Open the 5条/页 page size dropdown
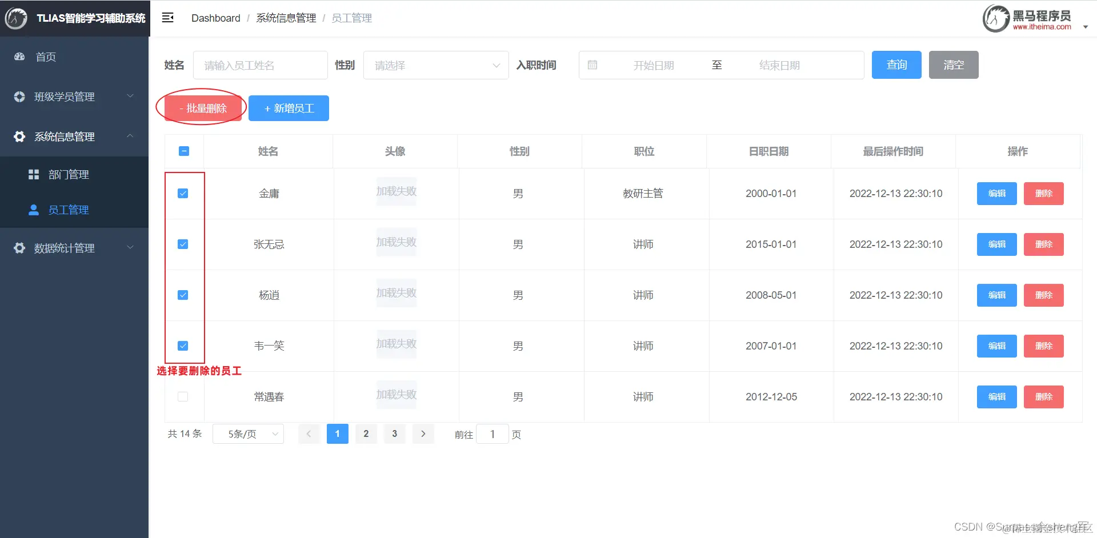This screenshot has width=1097, height=538. (x=248, y=434)
